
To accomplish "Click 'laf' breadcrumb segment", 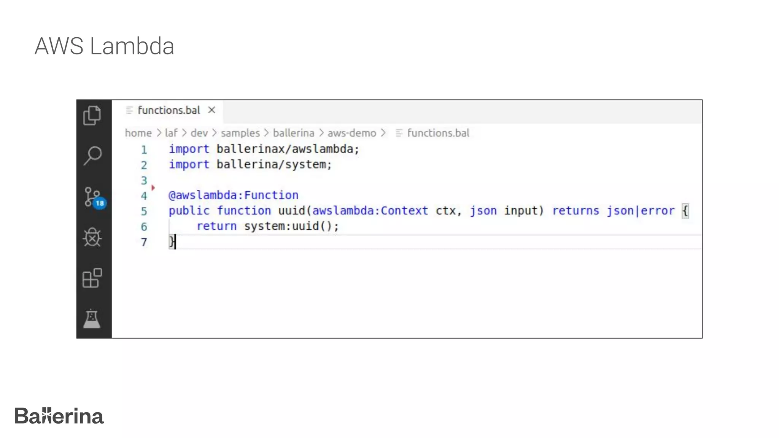I will (171, 133).
